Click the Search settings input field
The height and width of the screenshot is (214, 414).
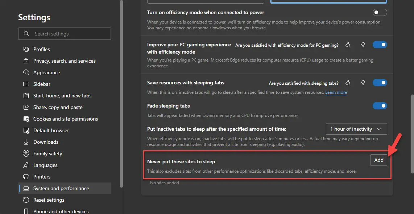[x=65, y=34]
